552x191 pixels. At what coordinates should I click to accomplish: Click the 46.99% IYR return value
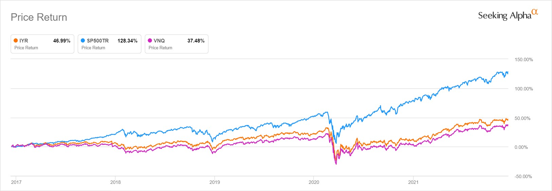[62, 41]
